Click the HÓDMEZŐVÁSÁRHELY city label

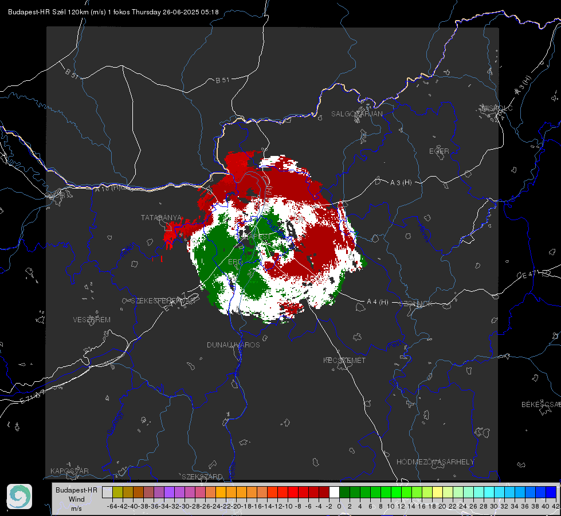[x=435, y=462]
